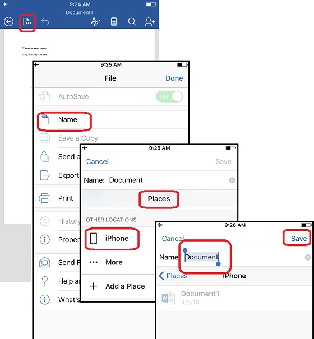Tap OTHER LOCATIONS section header
This screenshot has height=339, width=314.
pos(111,220)
